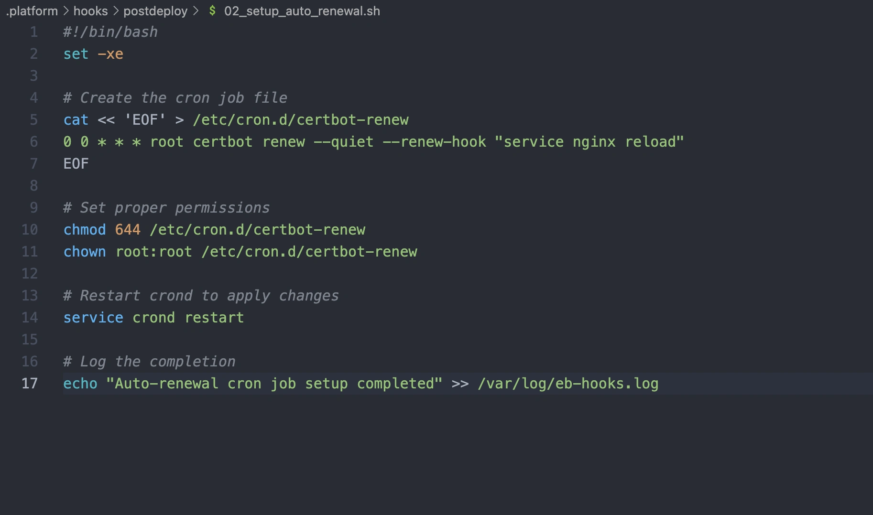
Task: Open the postdeploy breadcrumb segment
Action: point(155,11)
